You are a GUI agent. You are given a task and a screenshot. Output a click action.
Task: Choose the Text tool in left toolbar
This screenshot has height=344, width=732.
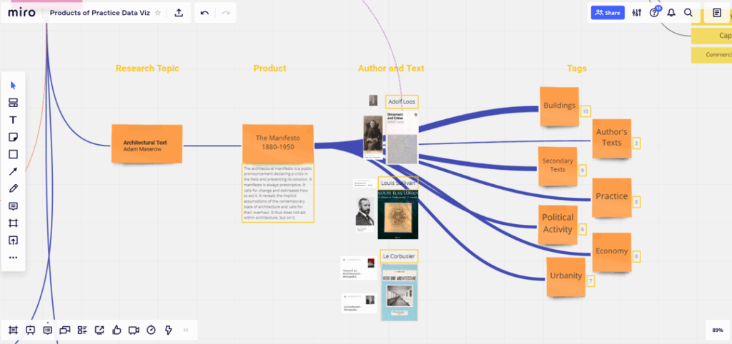13,120
